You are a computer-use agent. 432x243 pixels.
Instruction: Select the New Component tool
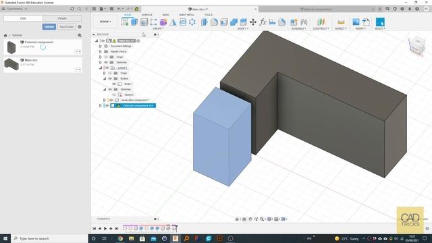tap(294, 22)
